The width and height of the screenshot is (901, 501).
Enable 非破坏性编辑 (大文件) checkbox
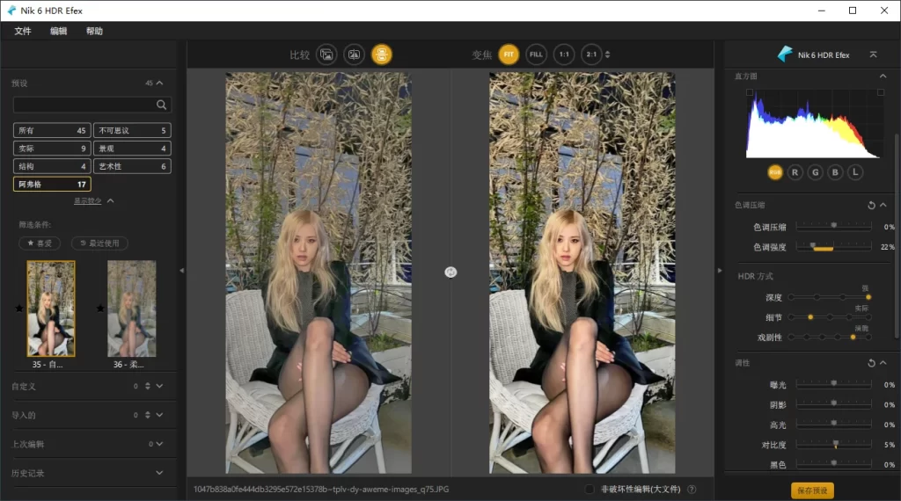(590, 490)
